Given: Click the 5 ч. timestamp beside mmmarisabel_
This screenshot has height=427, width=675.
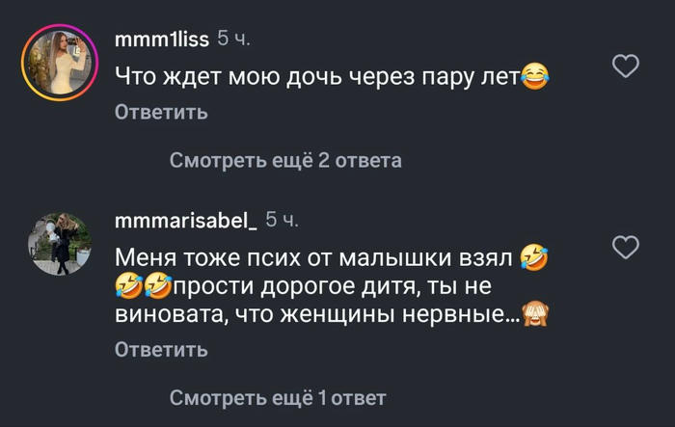Looking at the screenshot, I should (x=282, y=222).
